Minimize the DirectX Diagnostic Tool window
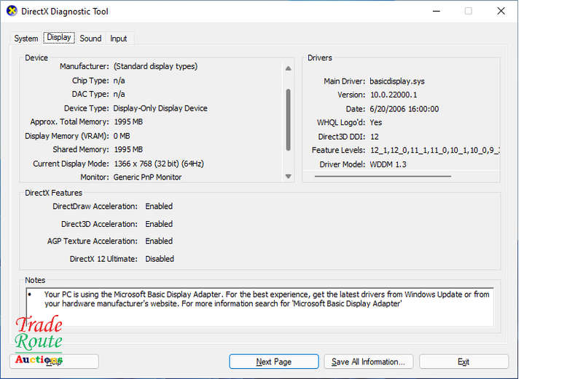 click(x=437, y=11)
